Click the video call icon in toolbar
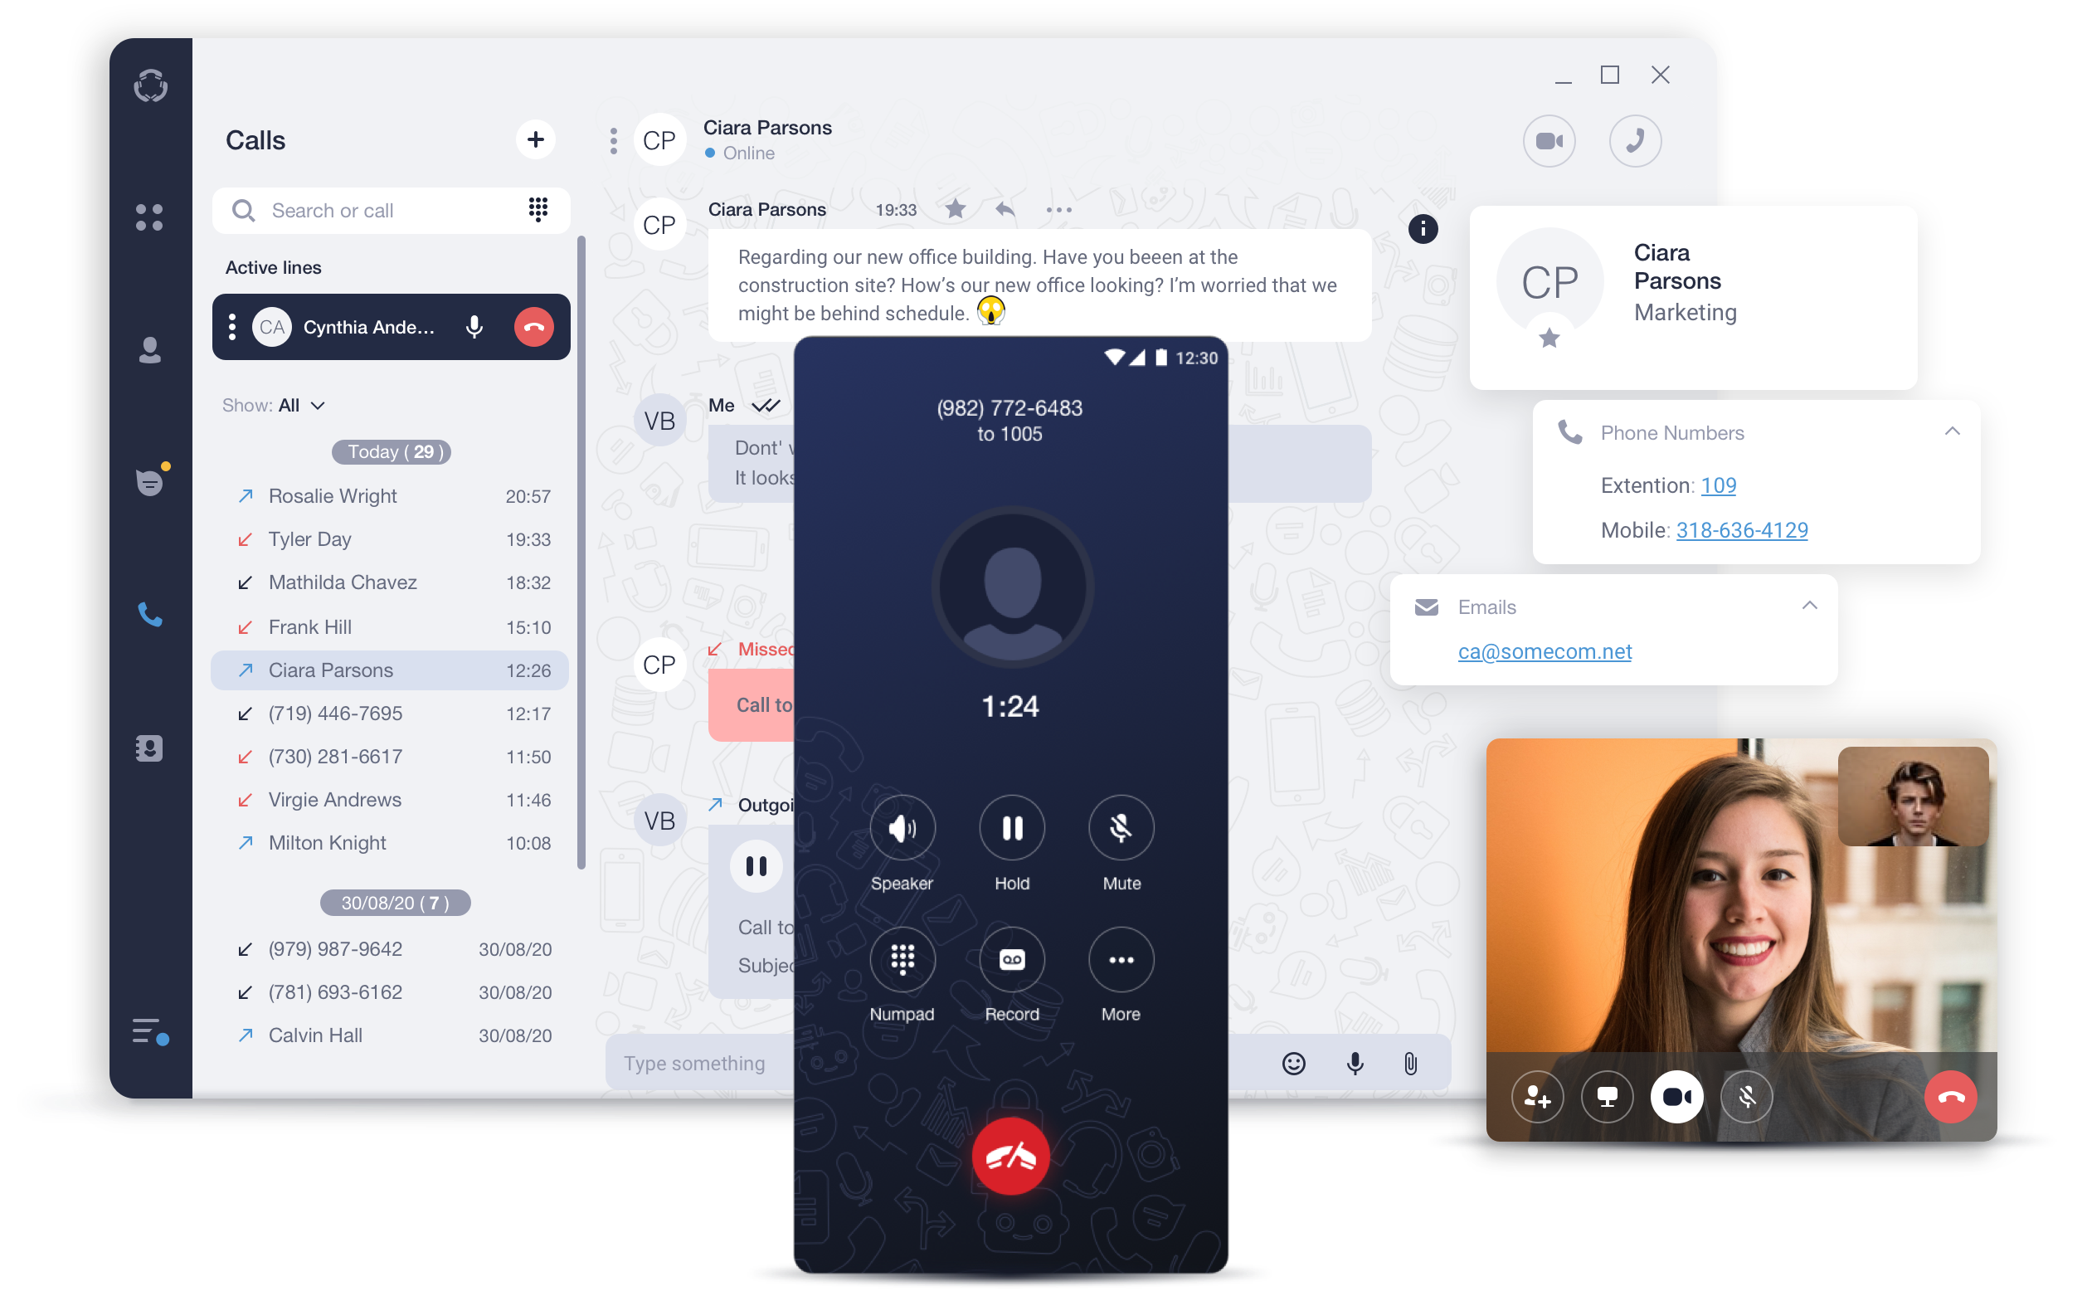The height and width of the screenshot is (1291, 2087). pos(1550,139)
